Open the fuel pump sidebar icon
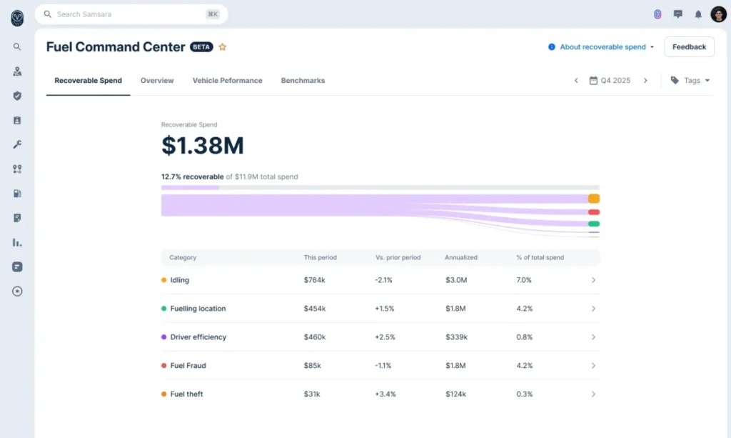 point(17,194)
